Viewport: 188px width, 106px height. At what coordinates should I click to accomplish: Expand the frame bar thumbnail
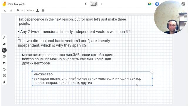coord(94,4)
